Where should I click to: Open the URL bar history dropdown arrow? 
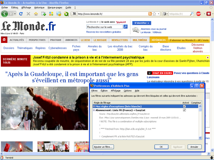coord(159,14)
